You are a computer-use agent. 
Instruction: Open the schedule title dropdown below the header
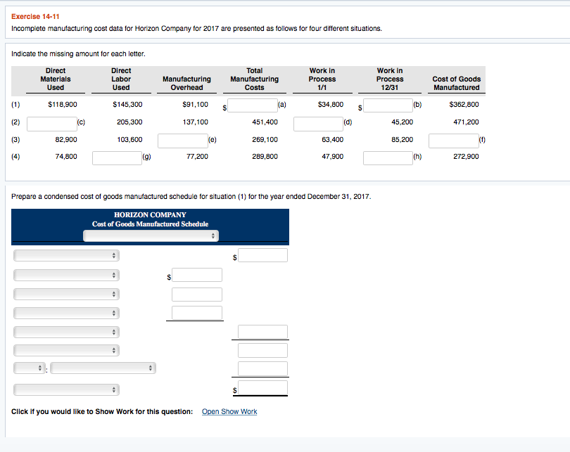149,235
